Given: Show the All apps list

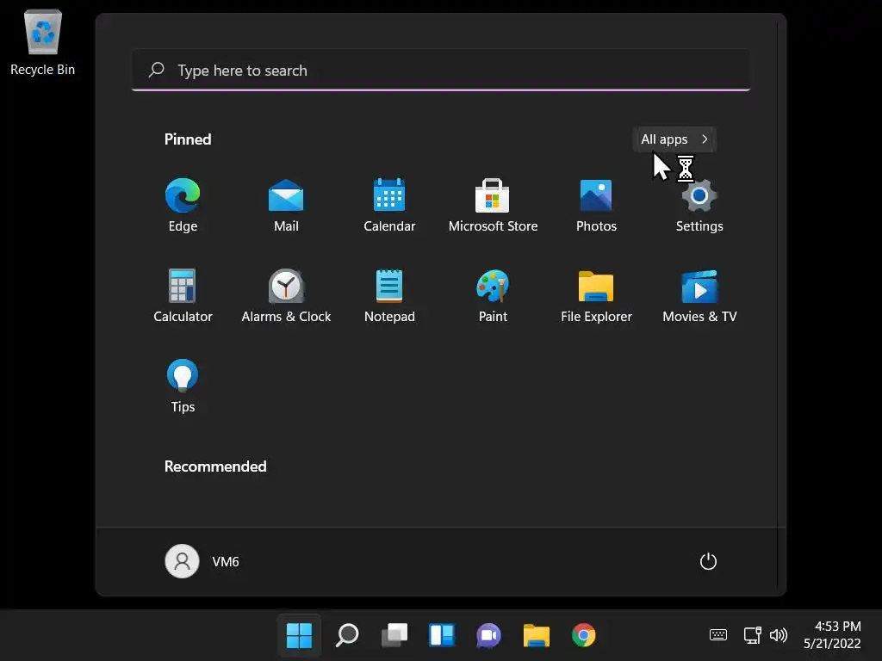Looking at the screenshot, I should point(674,139).
